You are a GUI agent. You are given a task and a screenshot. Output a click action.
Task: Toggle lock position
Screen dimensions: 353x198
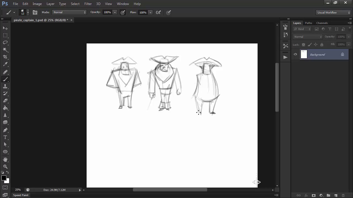coord(315,45)
